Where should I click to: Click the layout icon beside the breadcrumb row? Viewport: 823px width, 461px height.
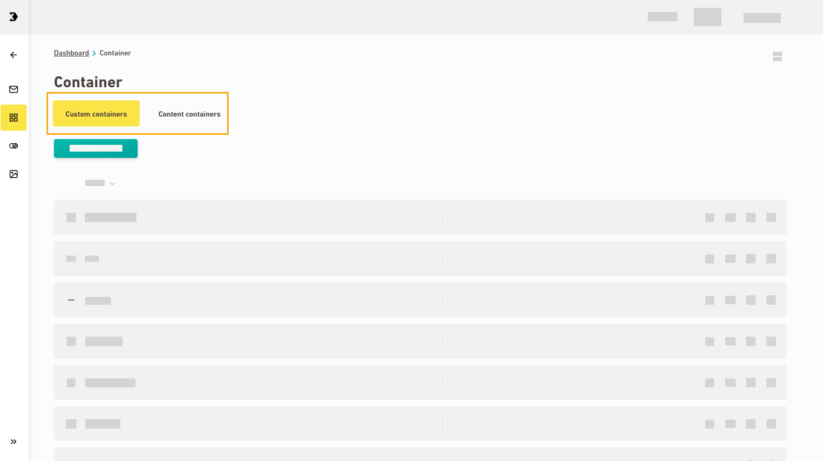pos(777,56)
